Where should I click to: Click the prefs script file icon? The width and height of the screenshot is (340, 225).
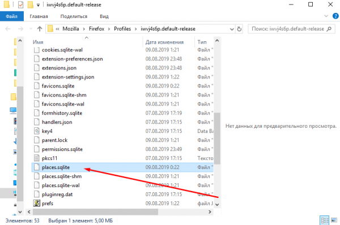[x=37, y=203]
